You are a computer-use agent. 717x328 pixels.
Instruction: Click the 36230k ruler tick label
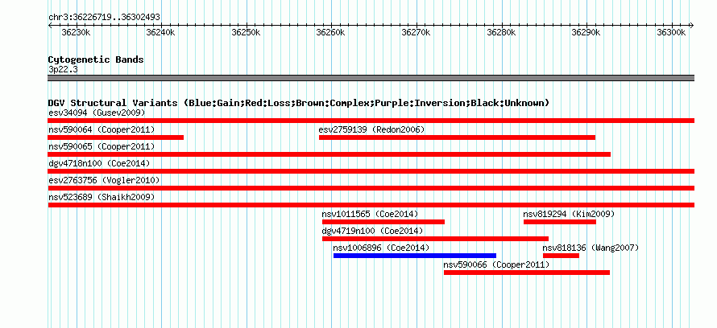point(76,33)
